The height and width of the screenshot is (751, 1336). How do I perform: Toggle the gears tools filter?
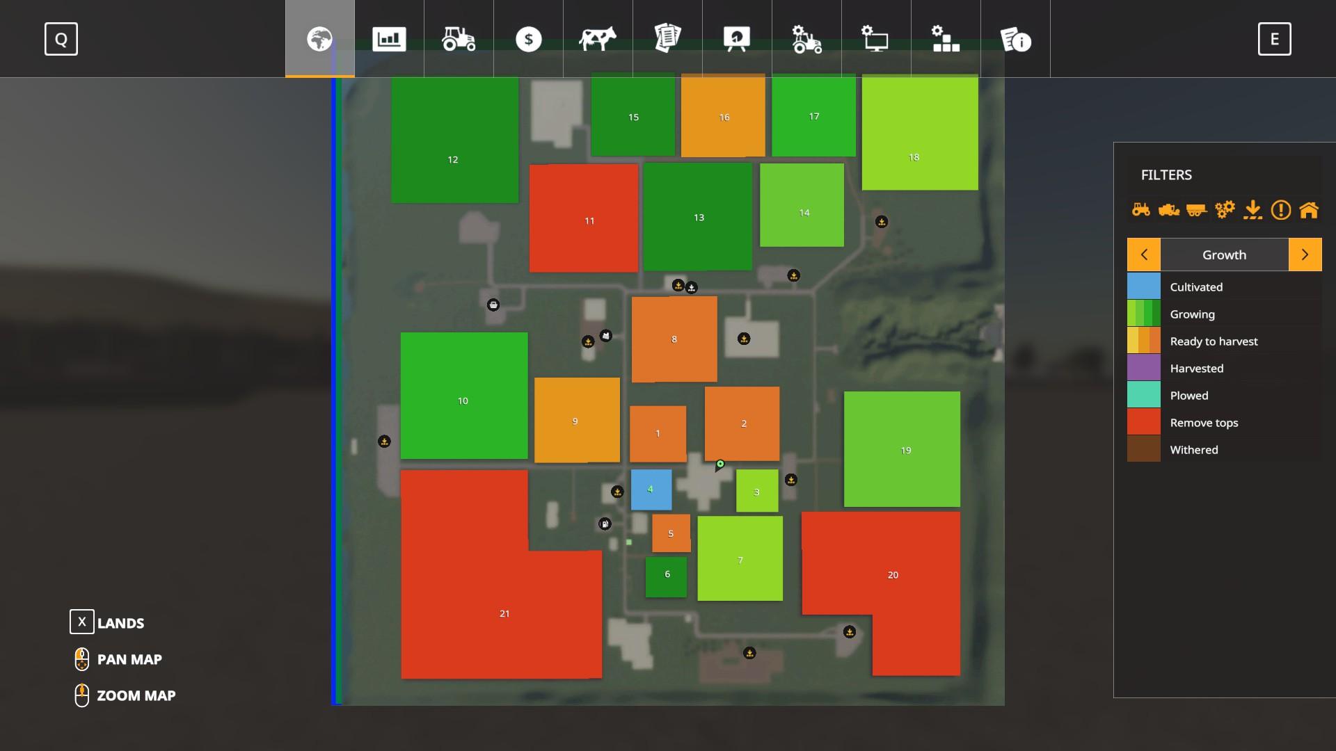(1225, 209)
